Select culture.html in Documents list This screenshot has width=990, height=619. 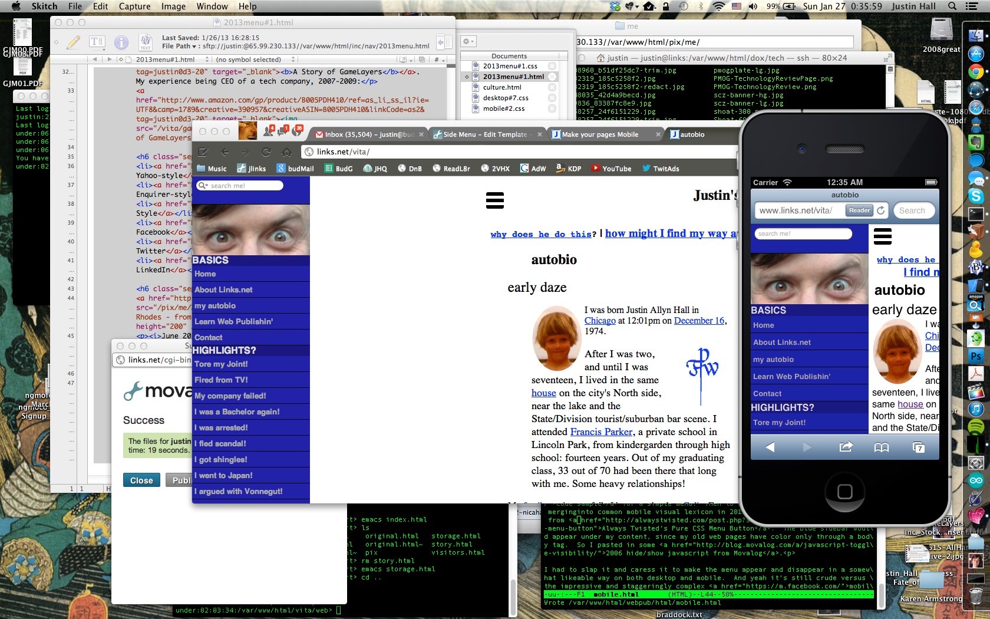point(502,87)
